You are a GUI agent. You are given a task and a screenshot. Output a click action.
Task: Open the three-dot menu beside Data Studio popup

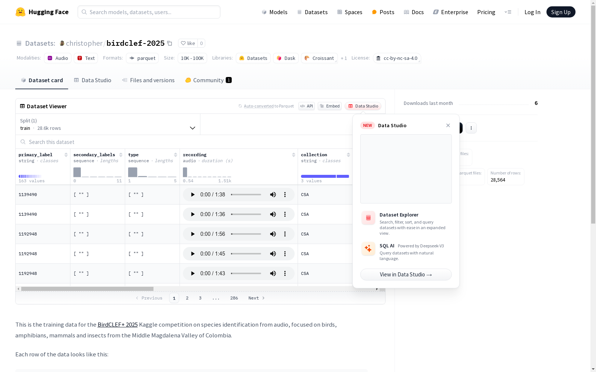[471, 128]
